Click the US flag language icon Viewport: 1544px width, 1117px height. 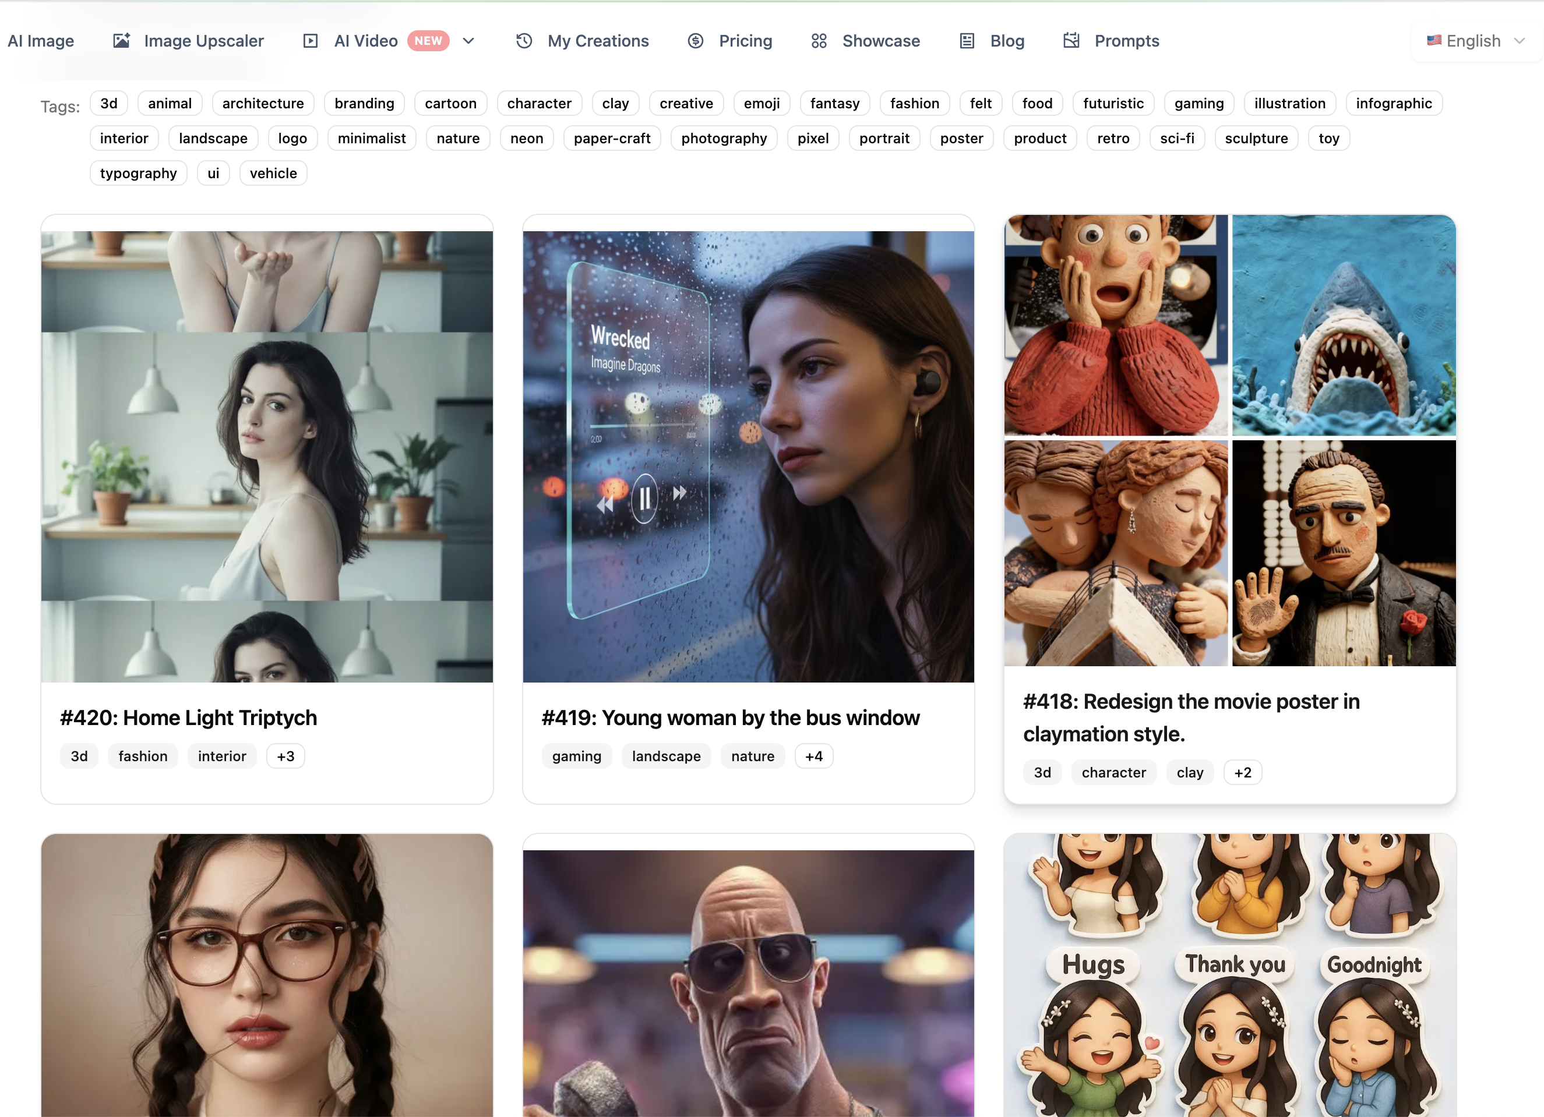tap(1434, 41)
